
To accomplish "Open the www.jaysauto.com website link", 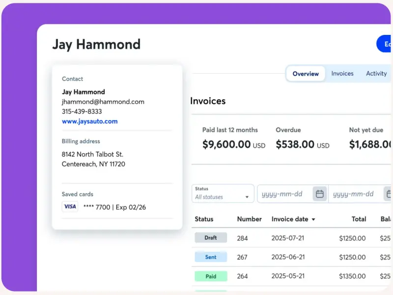I will pyautogui.click(x=89, y=121).
